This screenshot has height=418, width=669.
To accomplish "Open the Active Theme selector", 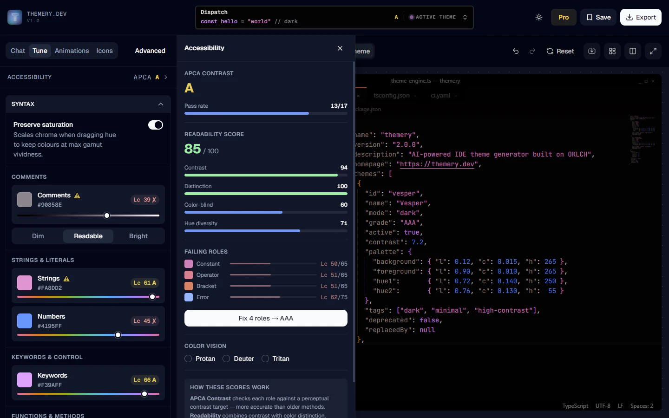I will tap(437, 17).
